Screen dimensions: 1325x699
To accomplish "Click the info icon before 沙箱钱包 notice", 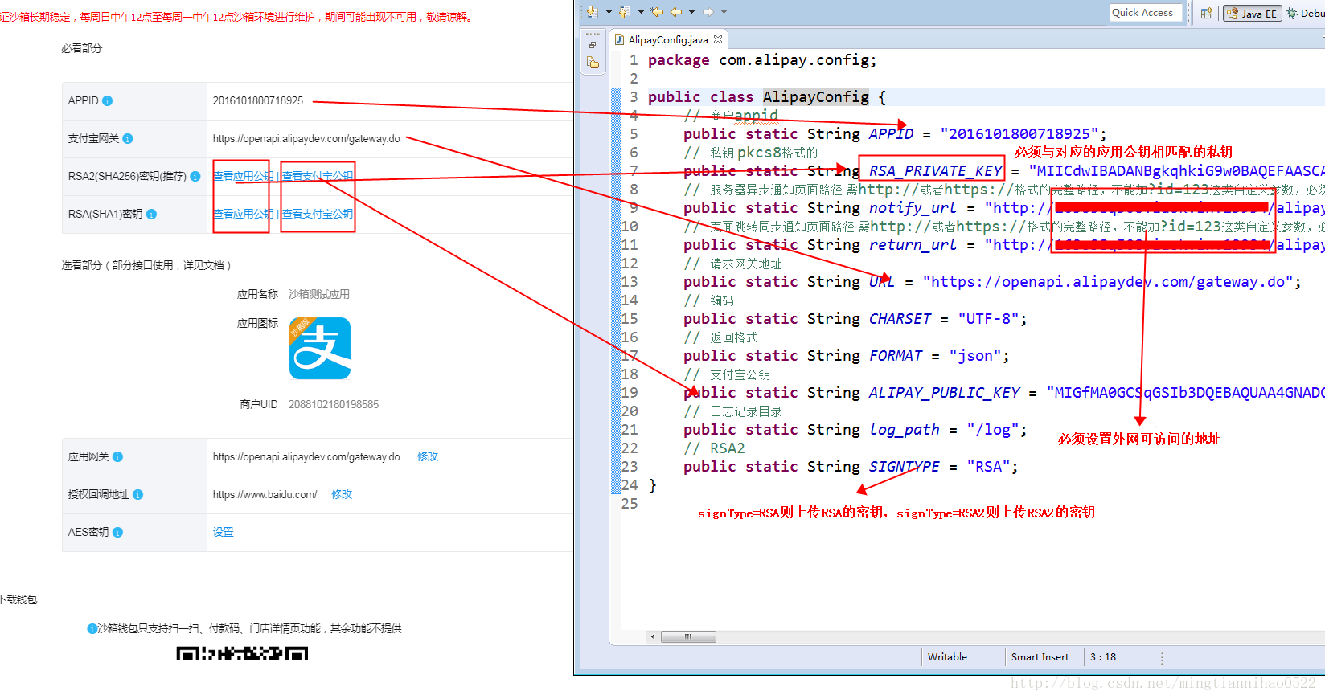I will [92, 628].
